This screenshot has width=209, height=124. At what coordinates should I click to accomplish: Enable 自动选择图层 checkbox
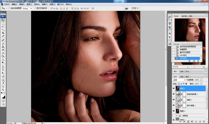(10, 8)
